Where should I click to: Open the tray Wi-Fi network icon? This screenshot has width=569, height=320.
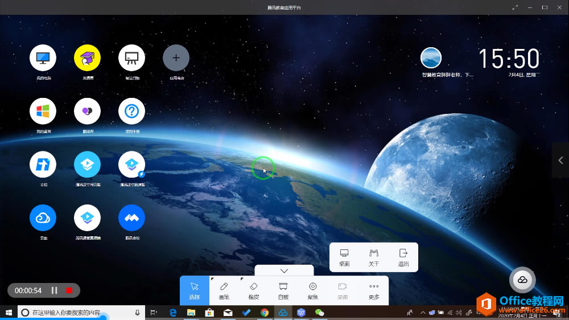point(450,313)
